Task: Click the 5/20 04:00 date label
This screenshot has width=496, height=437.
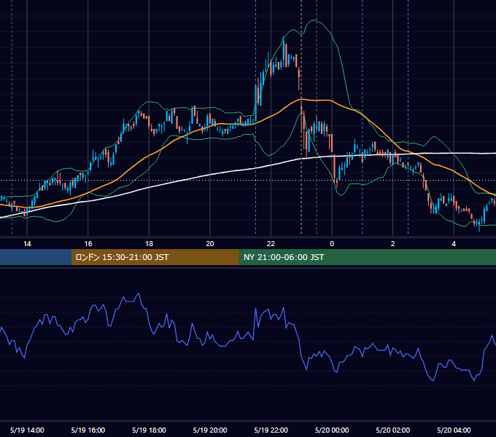Action: (x=454, y=430)
